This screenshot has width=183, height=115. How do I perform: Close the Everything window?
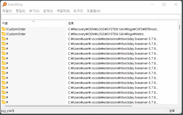coord(176,4)
